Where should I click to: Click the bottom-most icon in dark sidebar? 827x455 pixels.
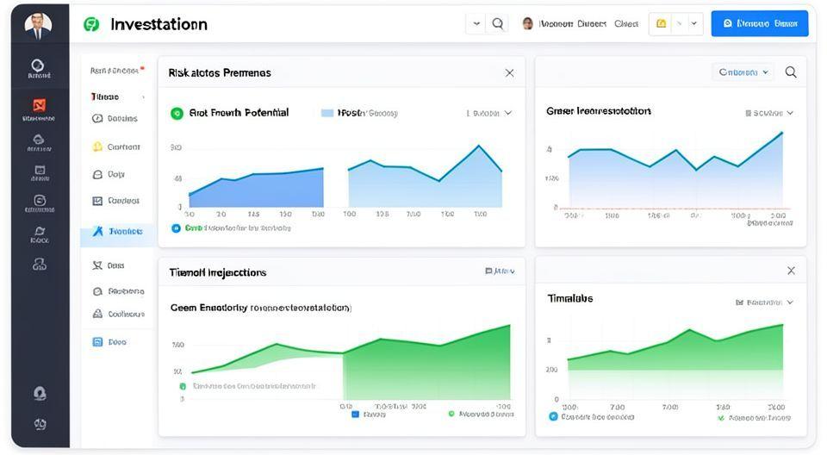40,423
